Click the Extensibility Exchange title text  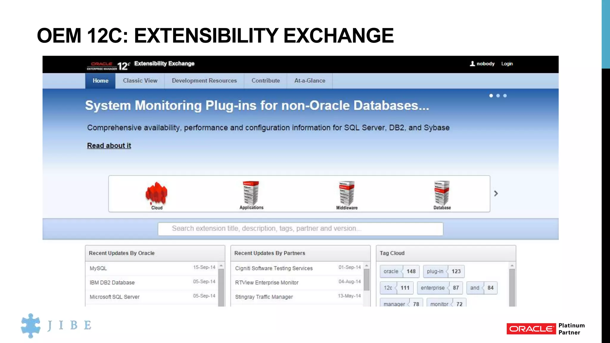coord(164,63)
